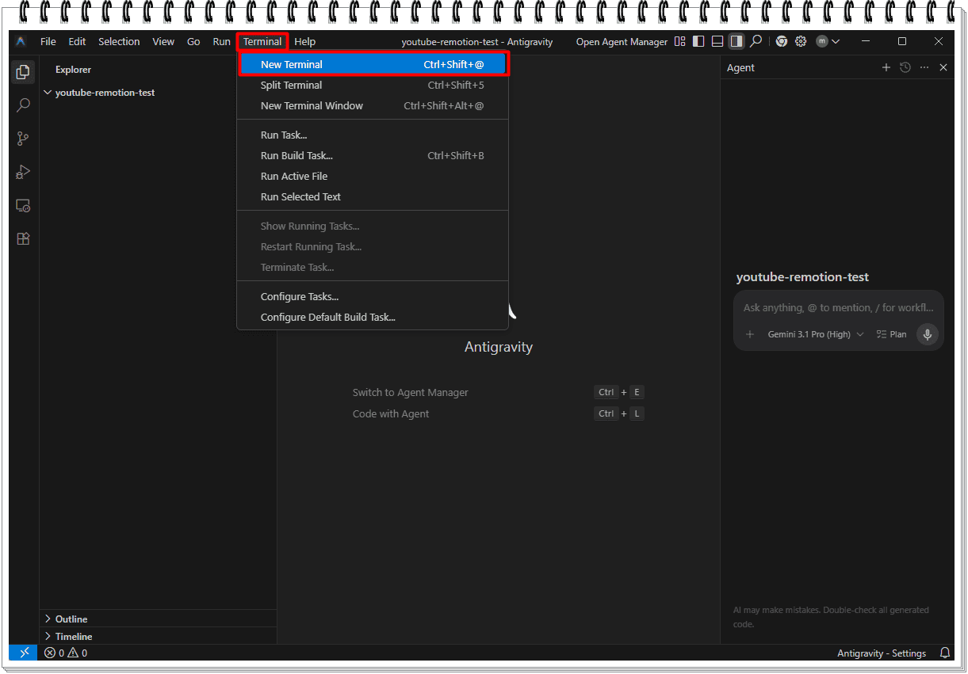Open the Extensions view icon
The height and width of the screenshot is (674, 968).
[x=24, y=238]
